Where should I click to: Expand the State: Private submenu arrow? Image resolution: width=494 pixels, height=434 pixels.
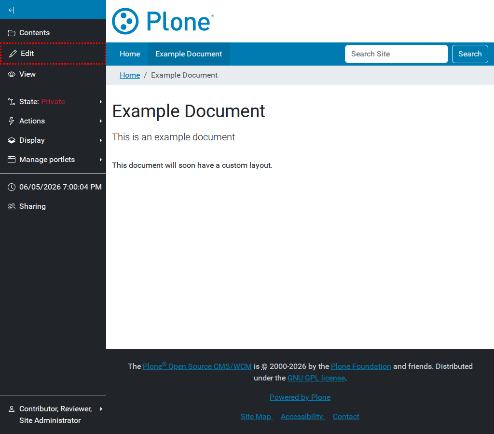[x=100, y=102]
